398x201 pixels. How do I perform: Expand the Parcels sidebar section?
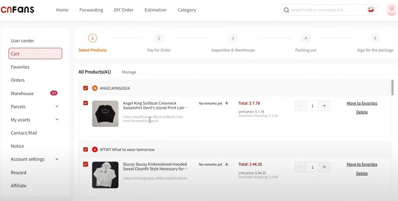click(x=57, y=106)
